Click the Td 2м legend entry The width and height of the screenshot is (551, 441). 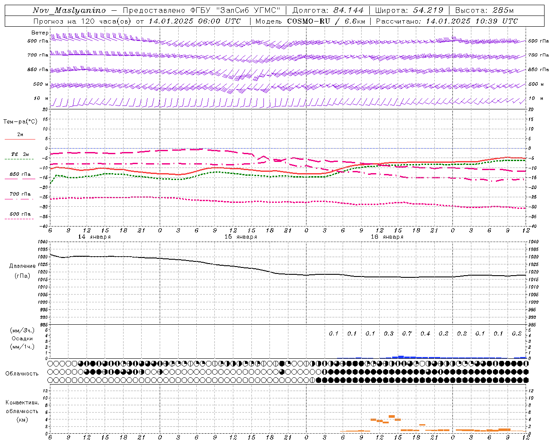pyautogui.click(x=20, y=154)
